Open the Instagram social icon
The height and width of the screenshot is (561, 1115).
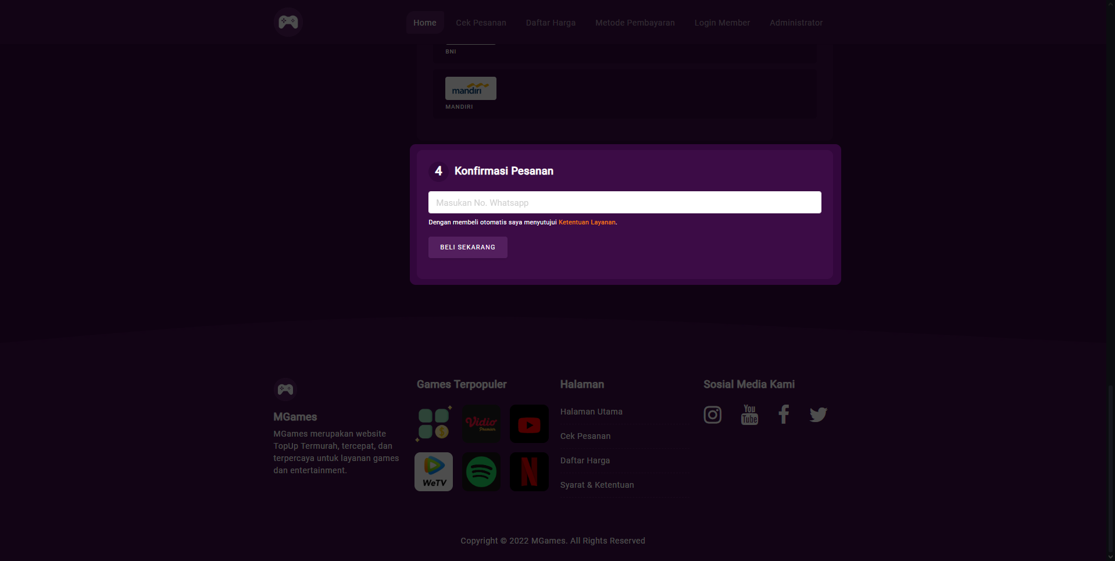(x=713, y=415)
